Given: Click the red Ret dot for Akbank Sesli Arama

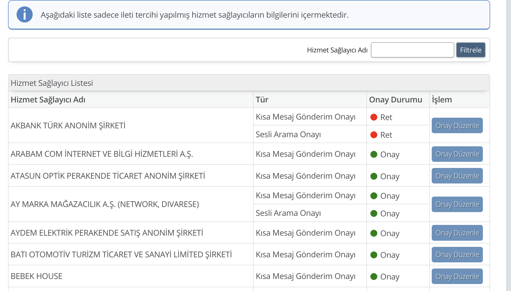Looking at the screenshot, I should pyautogui.click(x=374, y=135).
